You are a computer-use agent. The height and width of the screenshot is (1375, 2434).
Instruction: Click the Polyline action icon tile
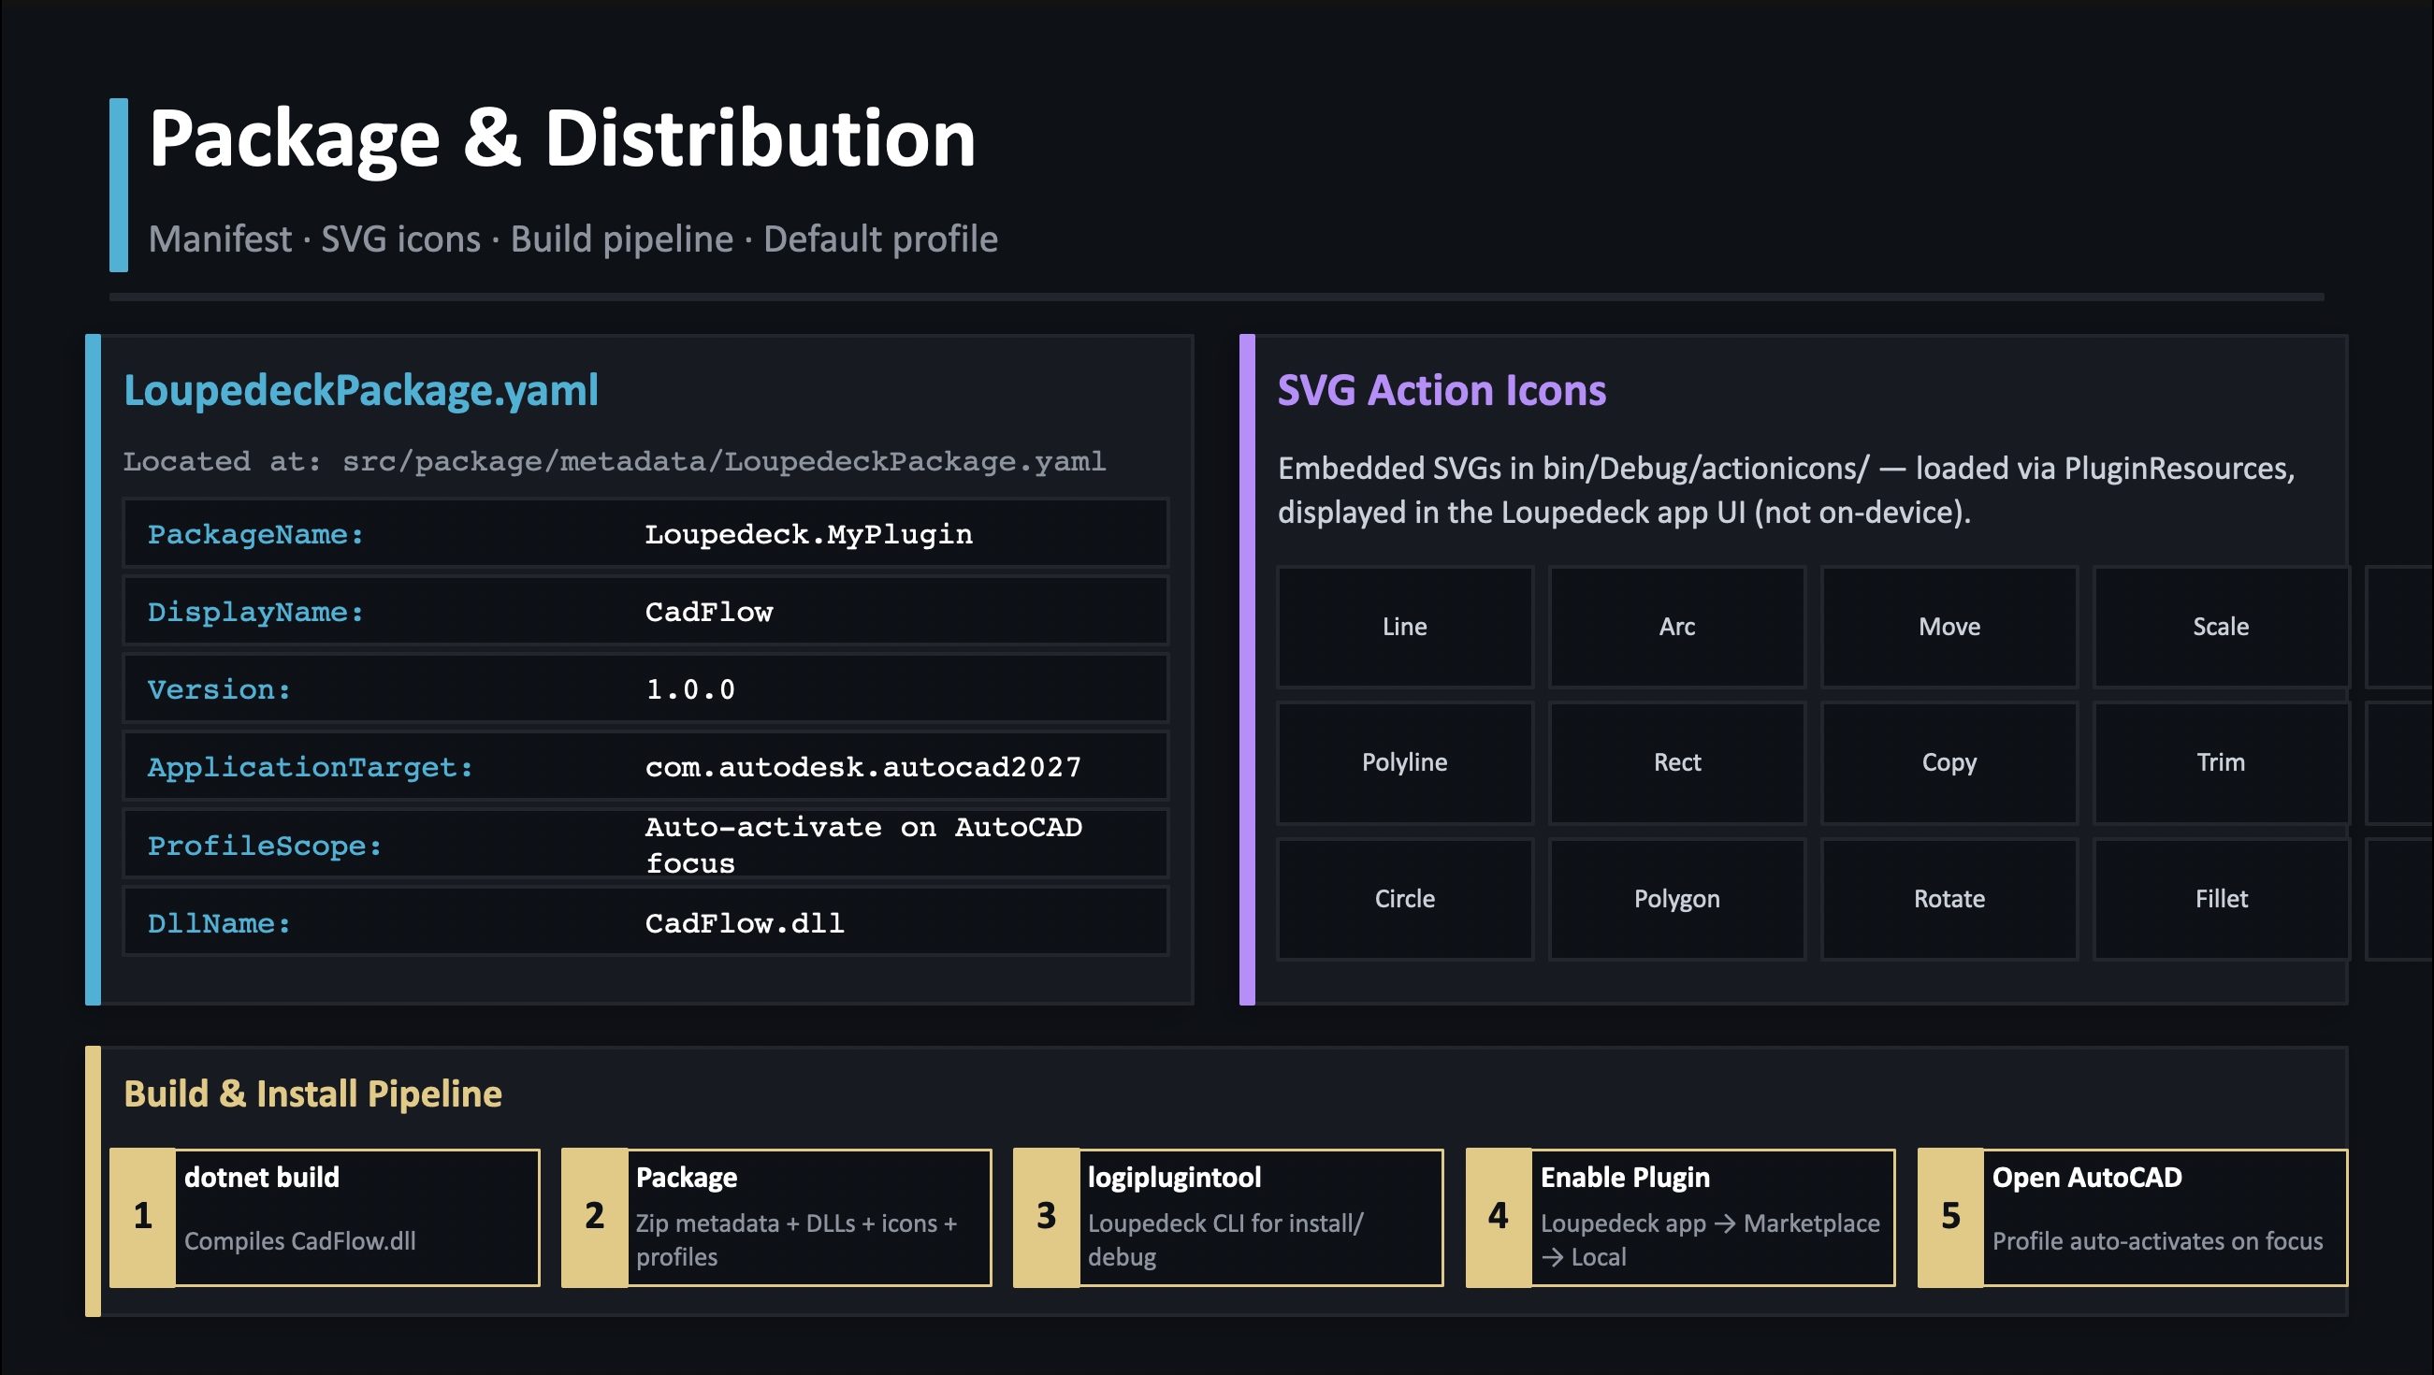pos(1404,762)
